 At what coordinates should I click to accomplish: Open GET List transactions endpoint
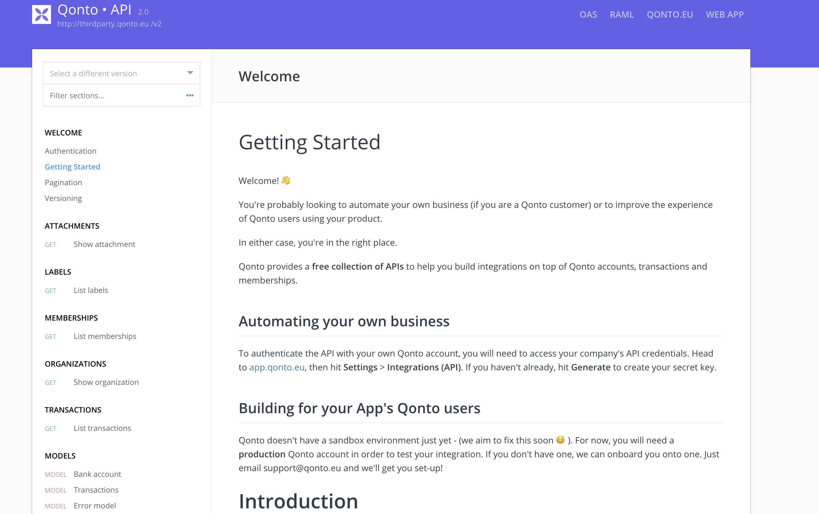tap(88, 428)
